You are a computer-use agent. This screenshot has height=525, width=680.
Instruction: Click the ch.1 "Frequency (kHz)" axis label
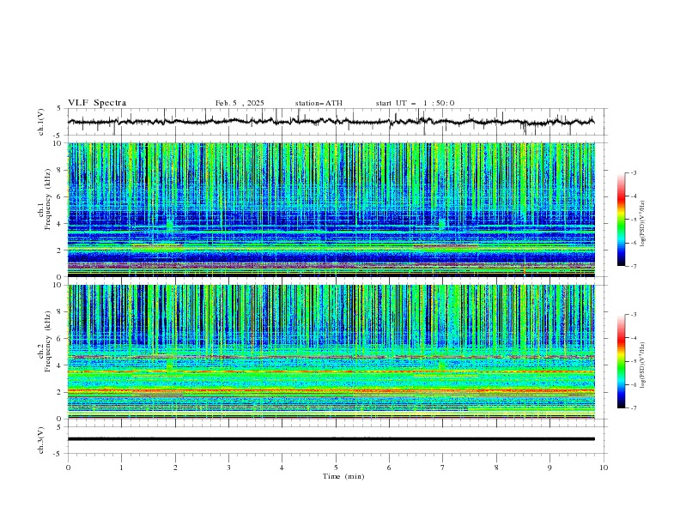(47, 200)
